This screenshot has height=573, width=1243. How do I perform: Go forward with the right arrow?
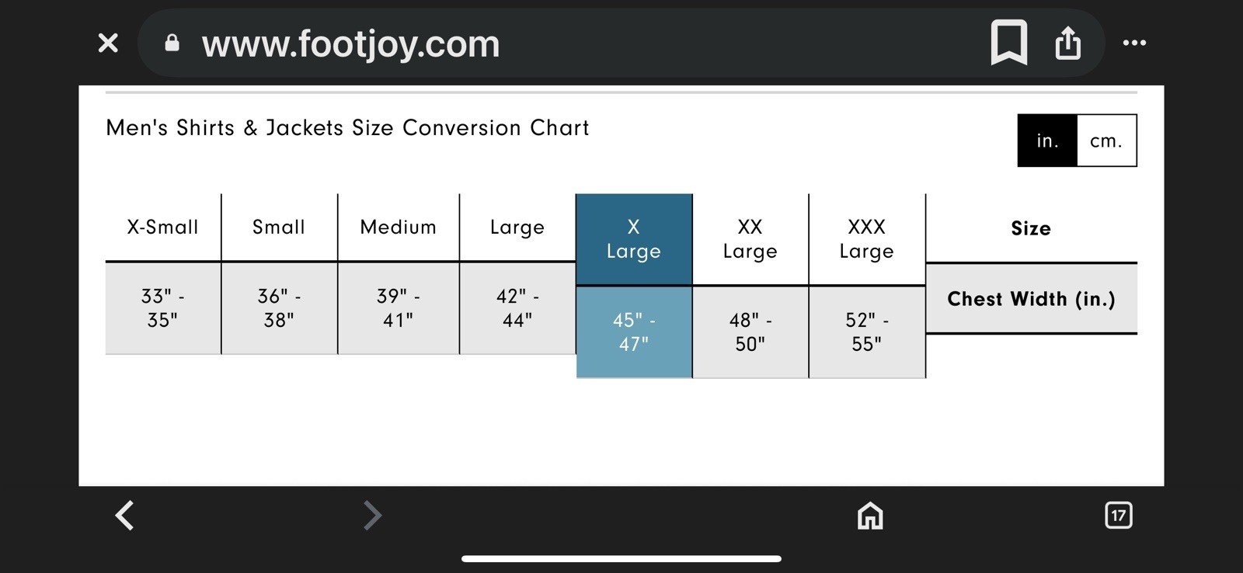tap(373, 515)
